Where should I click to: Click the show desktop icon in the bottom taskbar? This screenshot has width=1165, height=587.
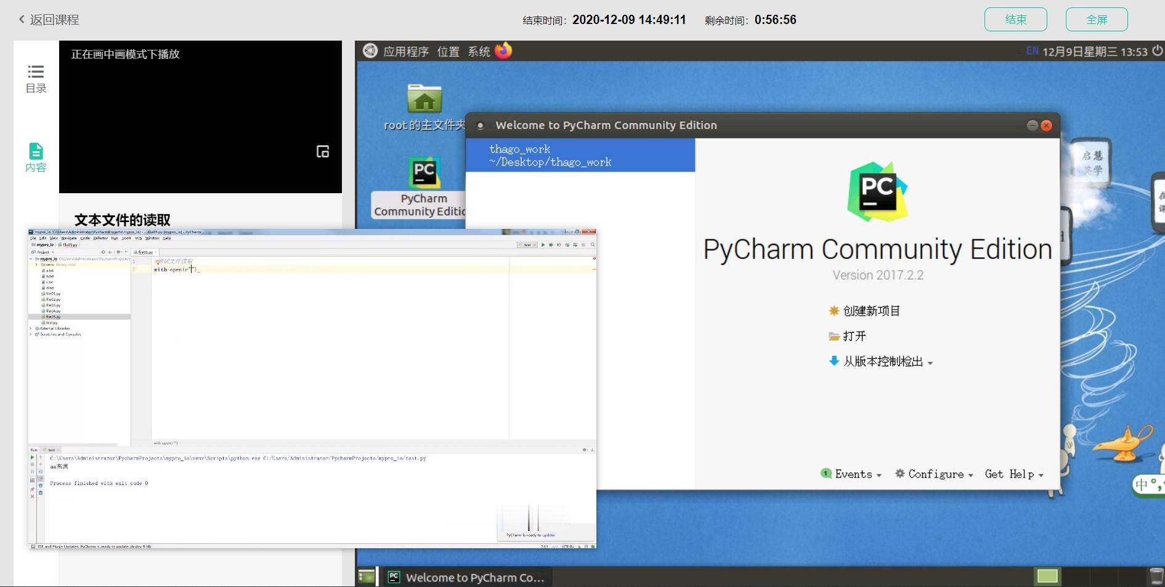pos(367,577)
